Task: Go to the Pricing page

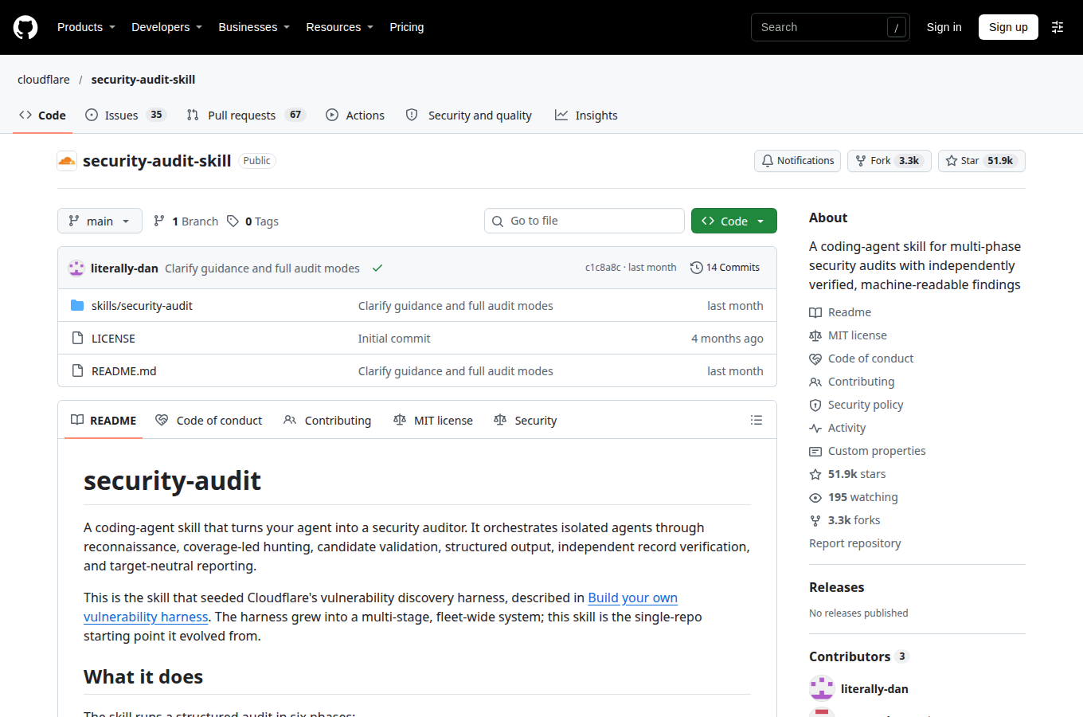Action: [x=407, y=27]
